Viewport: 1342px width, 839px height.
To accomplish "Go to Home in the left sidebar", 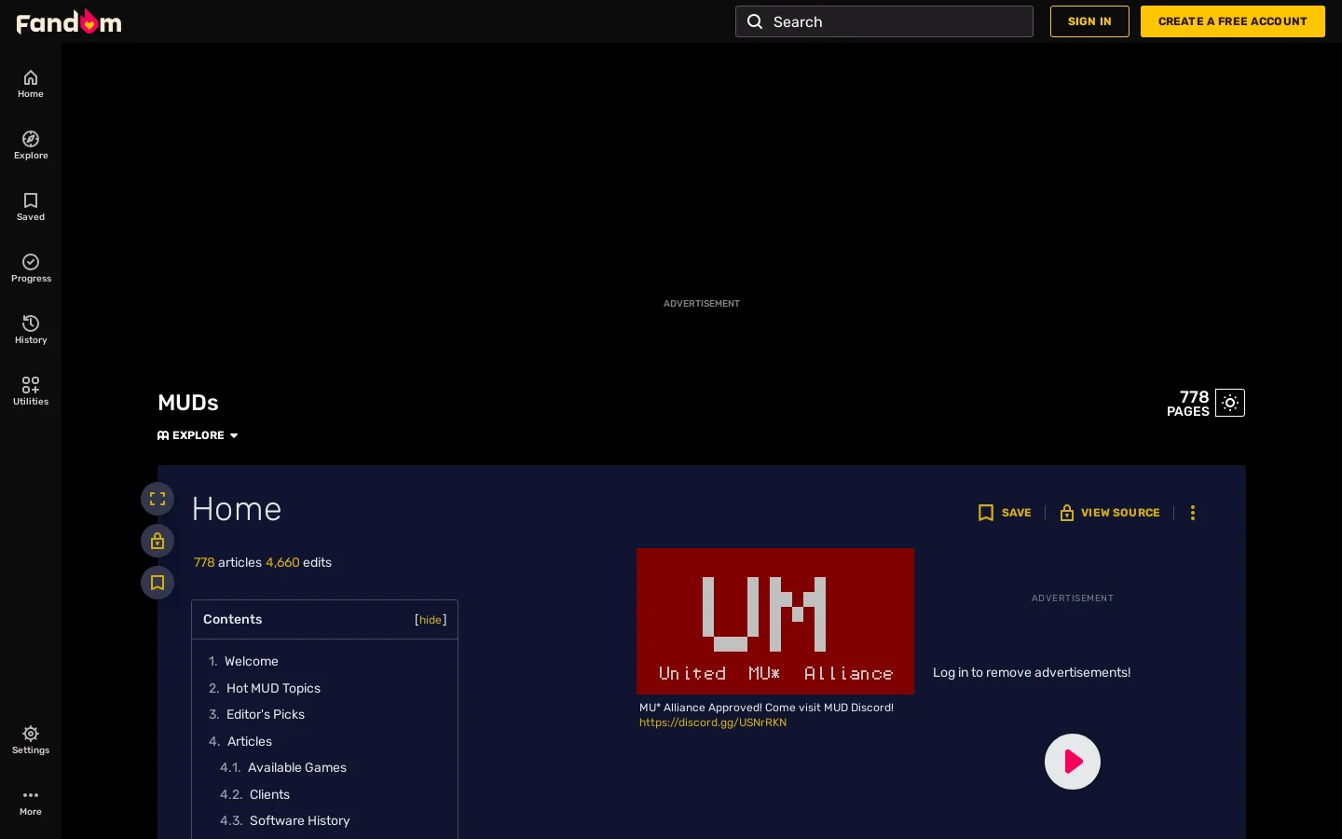I will 31,84.
